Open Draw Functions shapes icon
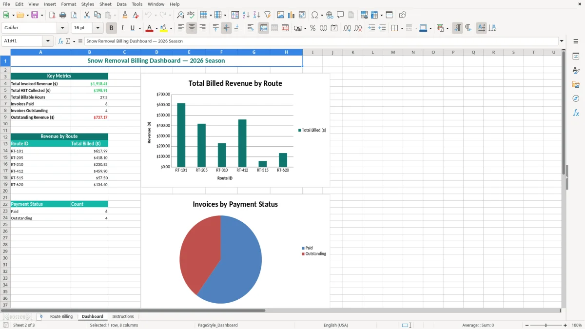This screenshot has width=585, height=329. pos(403,15)
